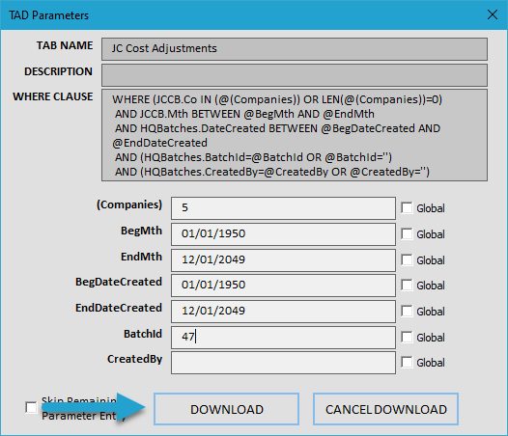Screen dimensions: 508x436
Task: Focus the EndDateCreated input box
Action: coord(284,311)
